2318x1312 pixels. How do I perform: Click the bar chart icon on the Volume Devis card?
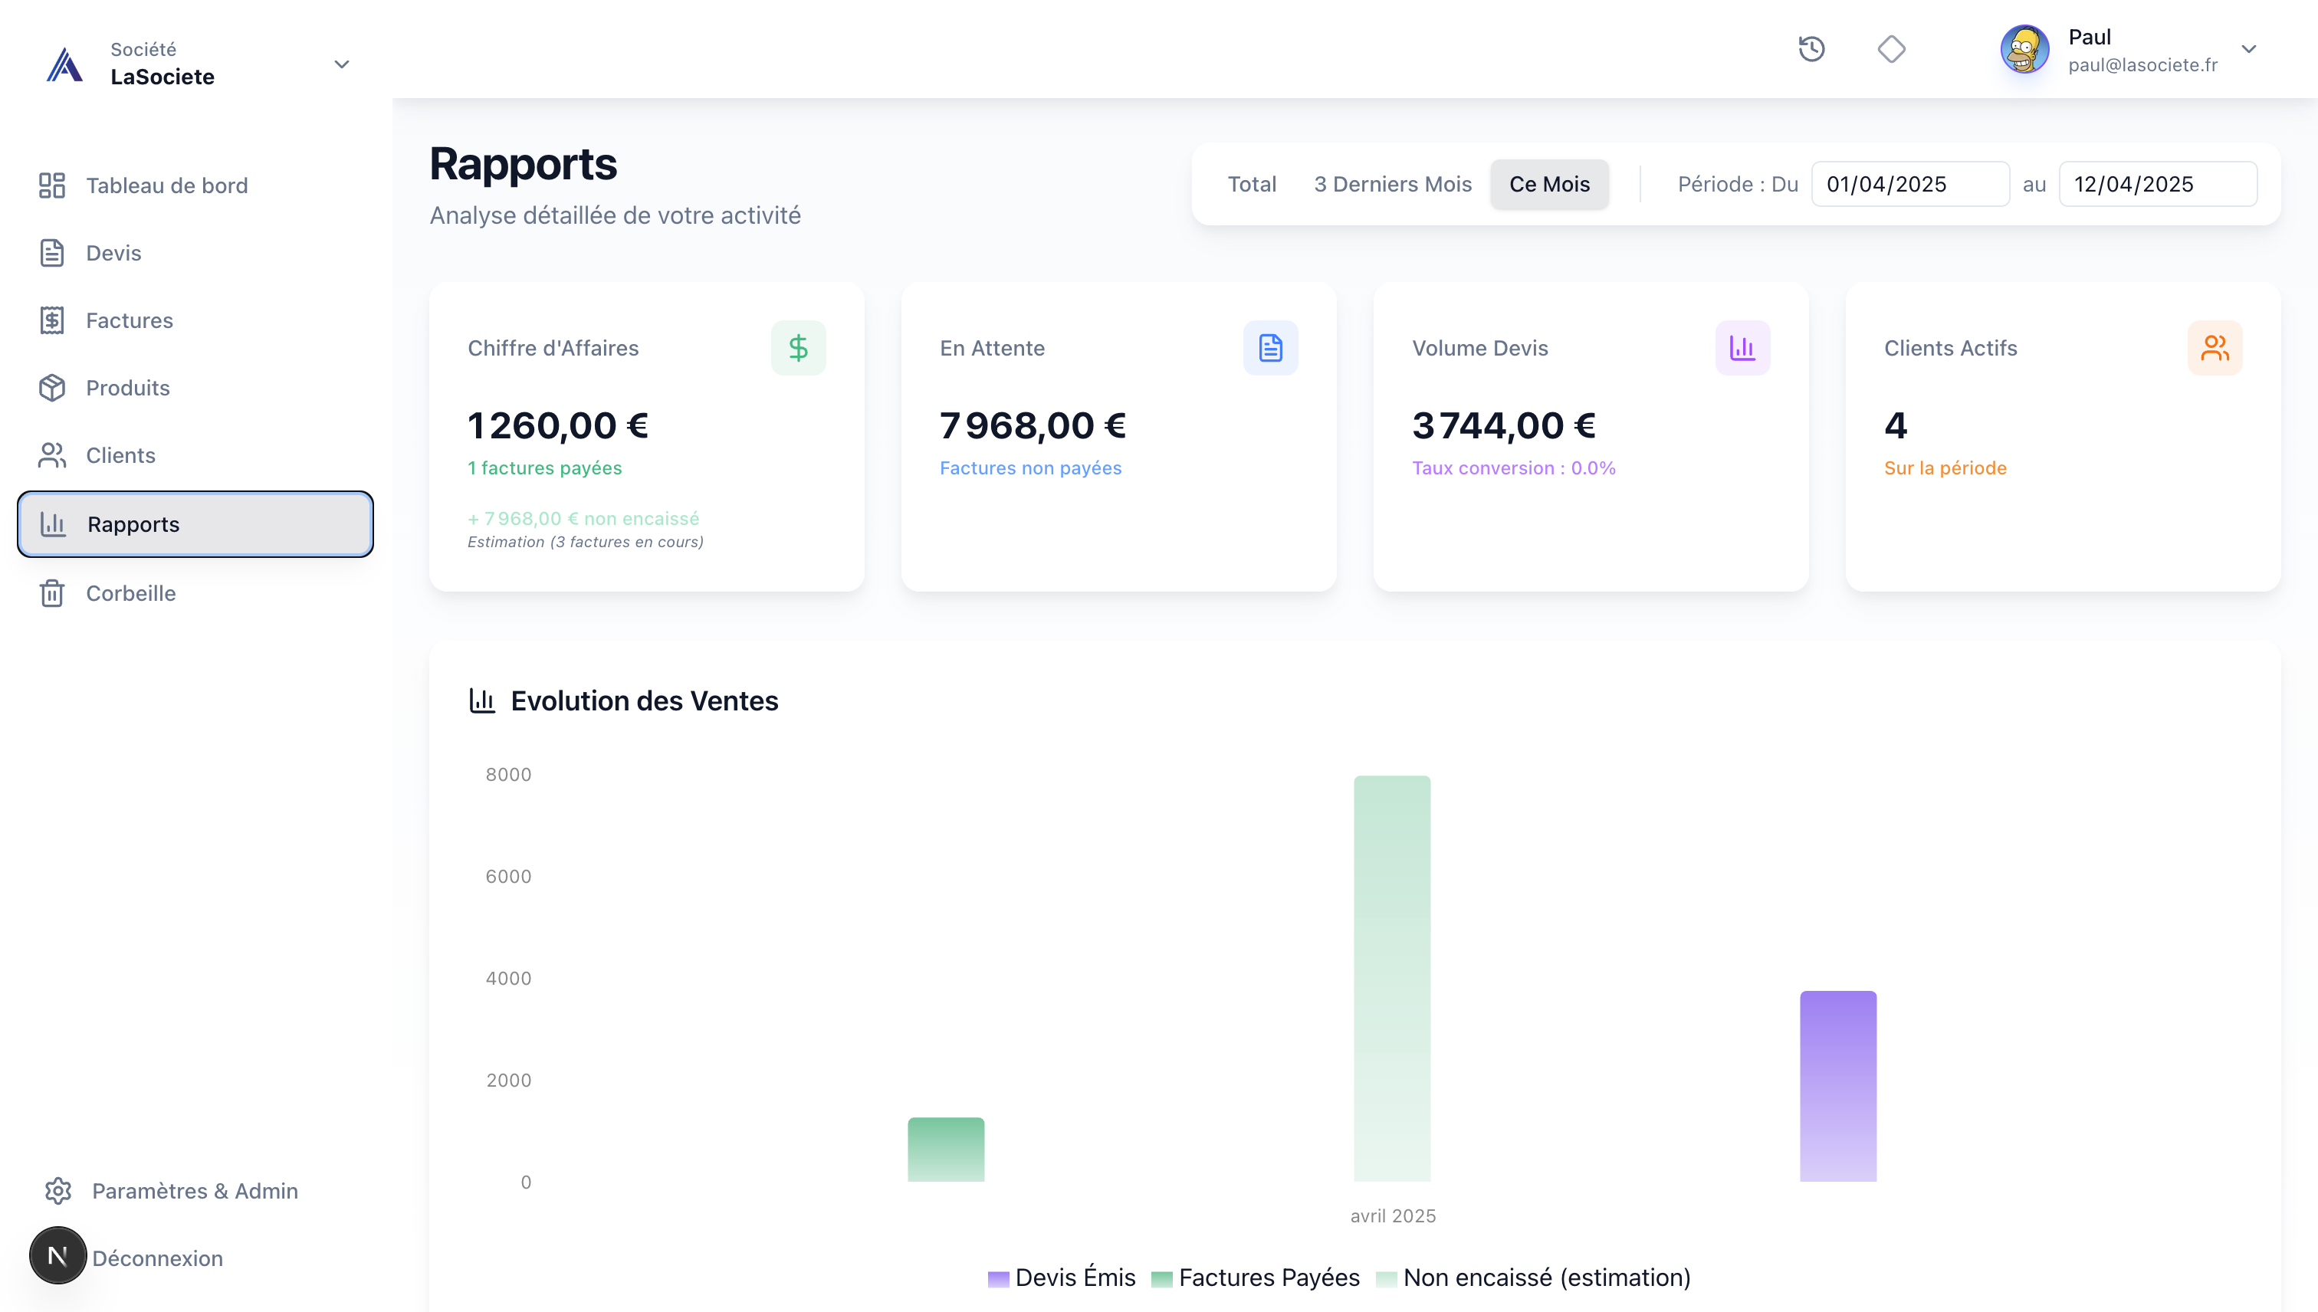pyautogui.click(x=1742, y=347)
